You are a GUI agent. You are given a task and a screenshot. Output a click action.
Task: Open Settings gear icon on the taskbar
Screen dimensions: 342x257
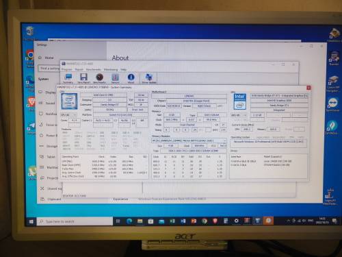pyautogui.click(x=237, y=221)
